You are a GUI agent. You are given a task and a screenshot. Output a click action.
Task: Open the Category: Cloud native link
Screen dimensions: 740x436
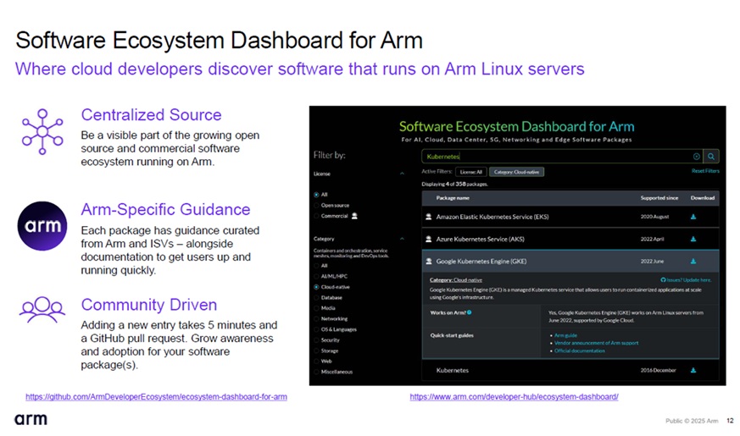(x=456, y=280)
